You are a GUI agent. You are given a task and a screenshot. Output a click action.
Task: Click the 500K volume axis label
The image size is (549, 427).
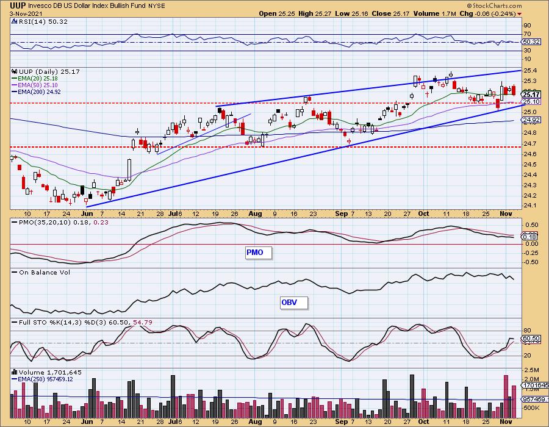coord(531,407)
